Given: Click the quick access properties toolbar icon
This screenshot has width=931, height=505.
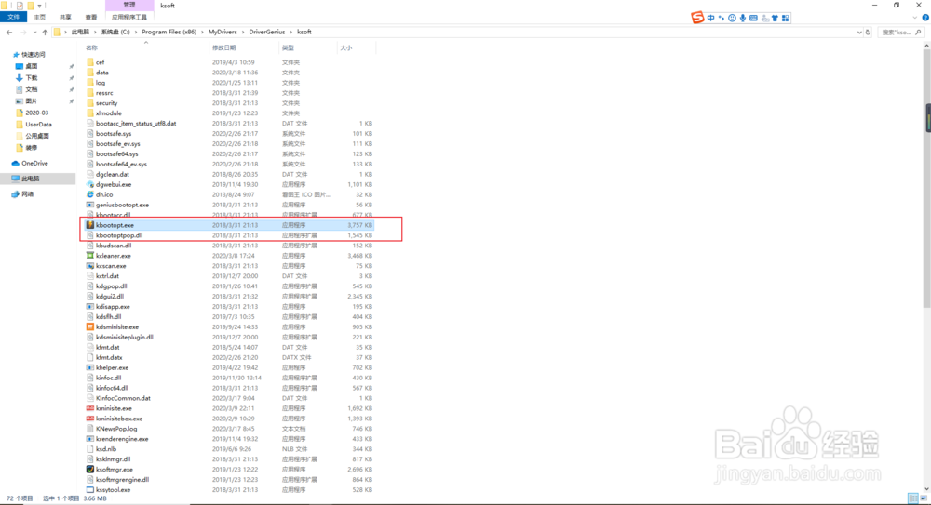Looking at the screenshot, I should point(20,6).
